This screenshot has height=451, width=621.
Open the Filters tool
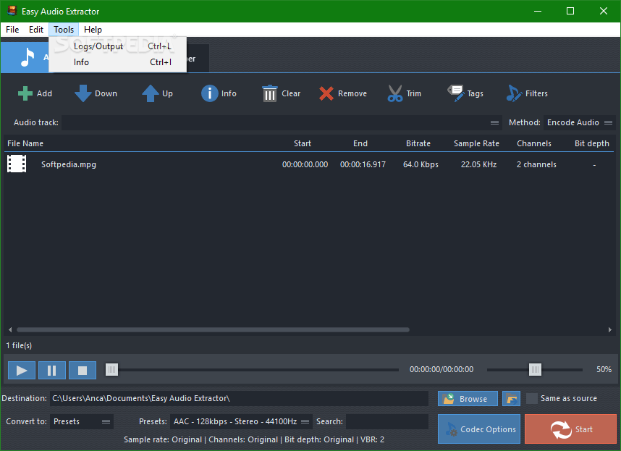[x=527, y=93]
